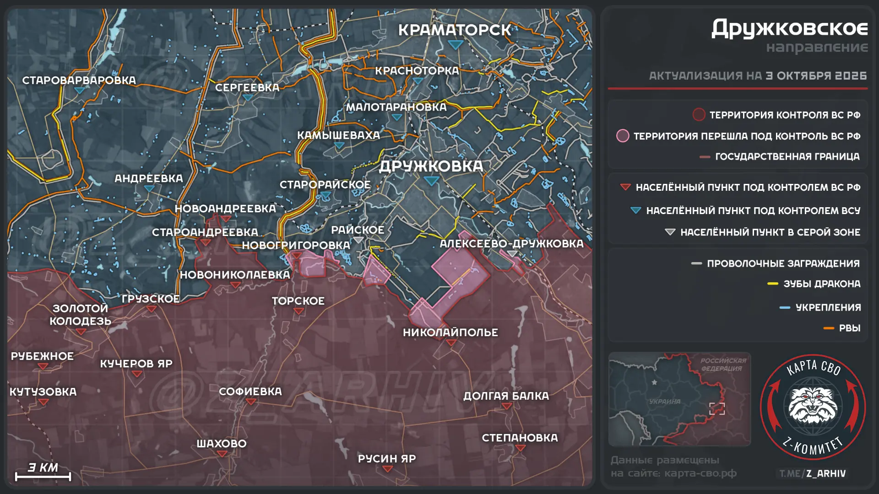This screenshot has width=879, height=494.
Task: Click the bracket location marker on minimap
Action: (x=717, y=408)
